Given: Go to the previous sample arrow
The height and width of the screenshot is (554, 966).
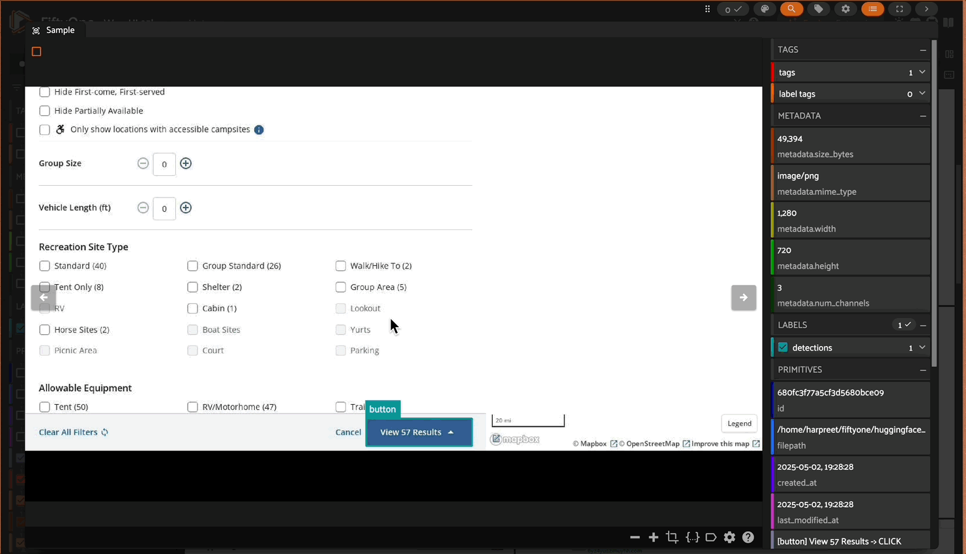Looking at the screenshot, I should coord(44,298).
